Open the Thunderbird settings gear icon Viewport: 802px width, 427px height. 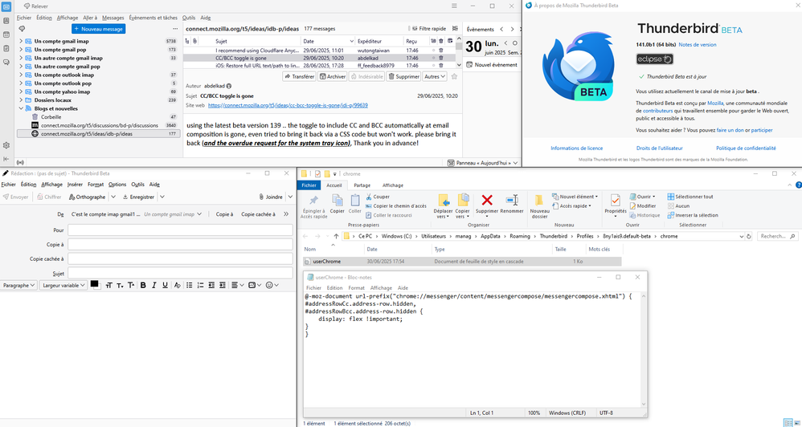click(6, 145)
